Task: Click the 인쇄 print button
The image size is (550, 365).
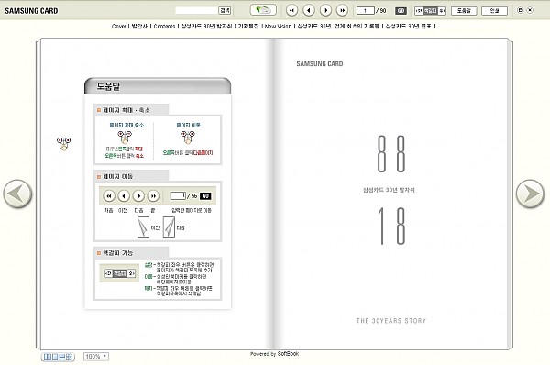Action: coord(494,11)
